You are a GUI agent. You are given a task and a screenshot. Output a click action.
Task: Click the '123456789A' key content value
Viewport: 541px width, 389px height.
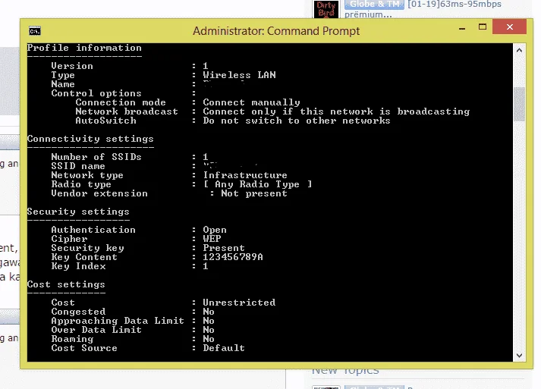233,257
